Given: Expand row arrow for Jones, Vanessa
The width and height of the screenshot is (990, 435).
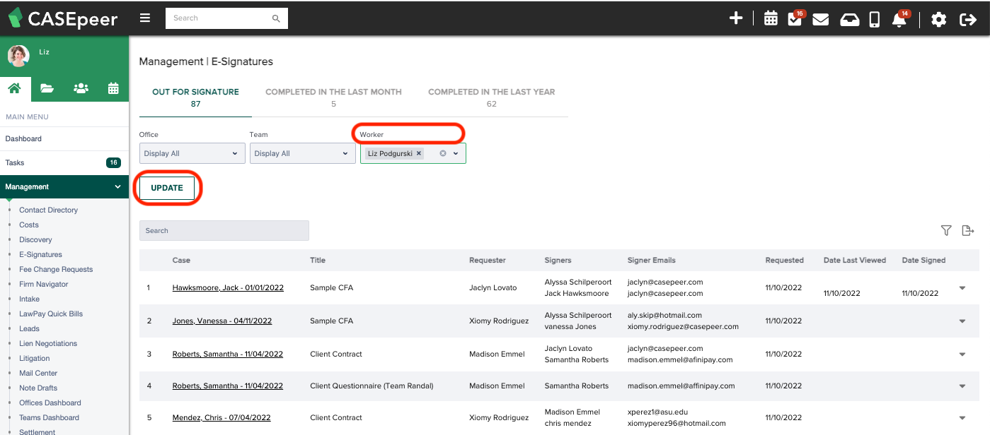Looking at the screenshot, I should tap(962, 321).
